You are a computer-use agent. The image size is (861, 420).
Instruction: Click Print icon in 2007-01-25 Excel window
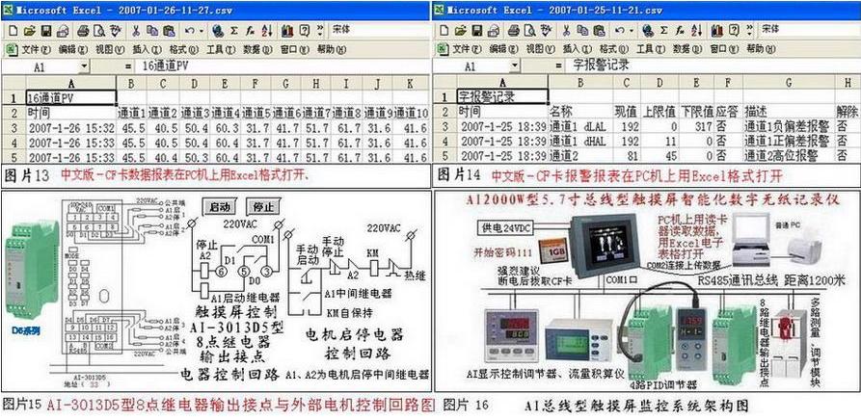coord(513,31)
